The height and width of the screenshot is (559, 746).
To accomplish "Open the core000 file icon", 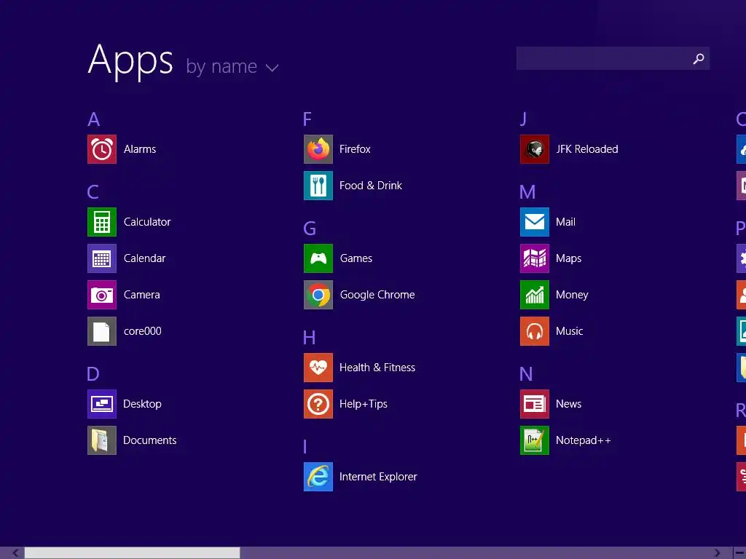I will point(102,331).
